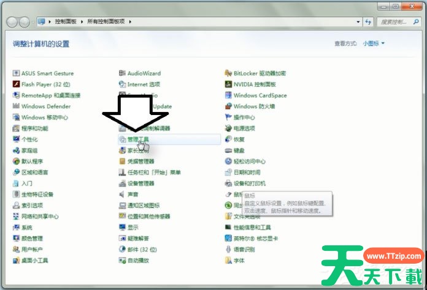Expand the arrow after 控制面板 breadcrumb

(x=82, y=22)
